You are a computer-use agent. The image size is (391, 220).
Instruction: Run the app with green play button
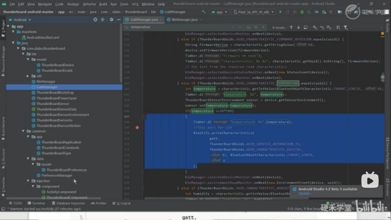pyautogui.click(x=280, y=12)
